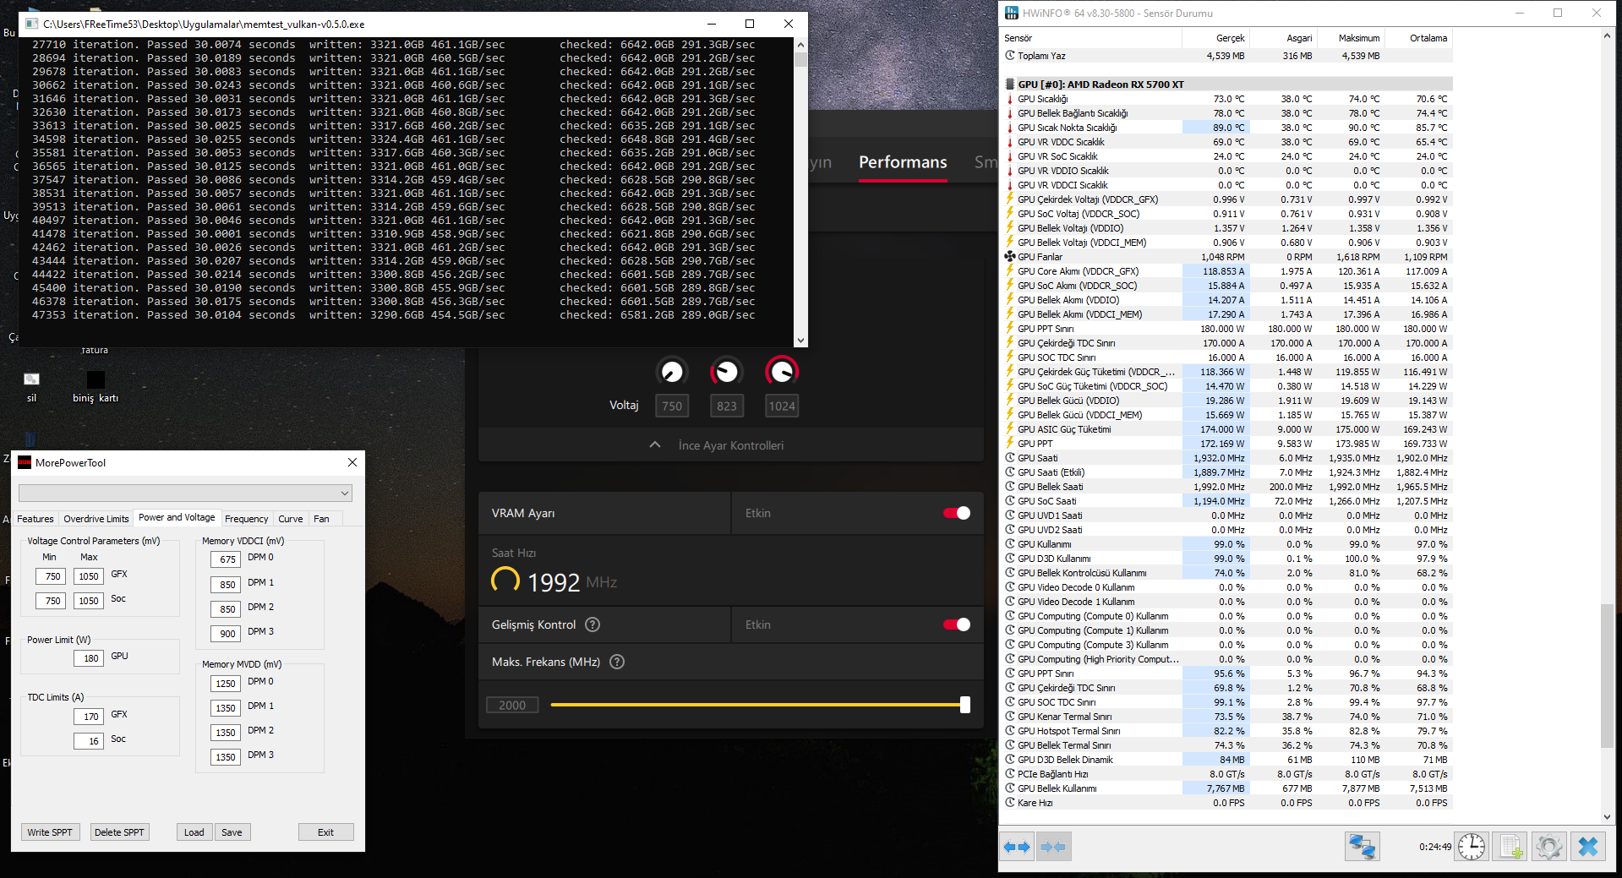
Task: Switch to the Overdrive Limits tab
Action: pyautogui.click(x=96, y=519)
